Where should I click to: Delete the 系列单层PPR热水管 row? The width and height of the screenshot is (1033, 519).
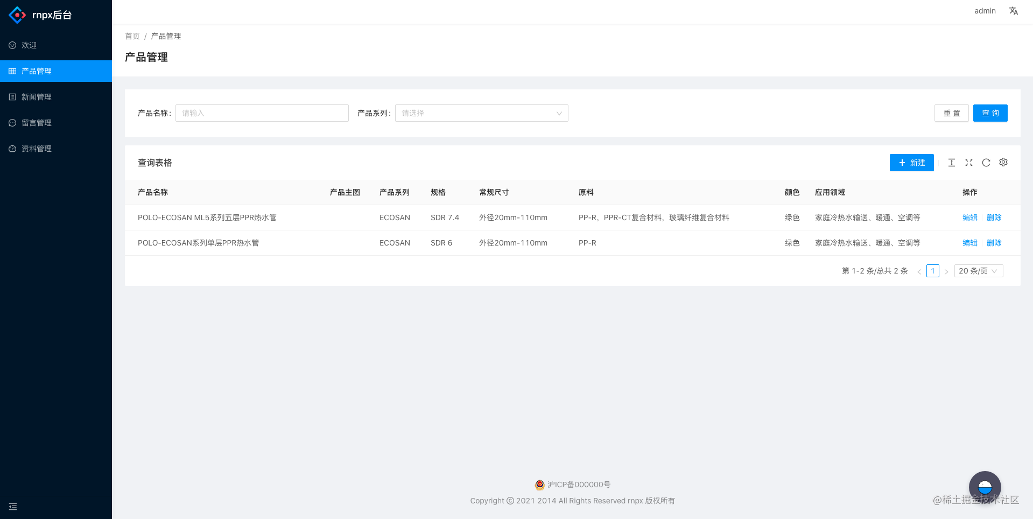[994, 243]
